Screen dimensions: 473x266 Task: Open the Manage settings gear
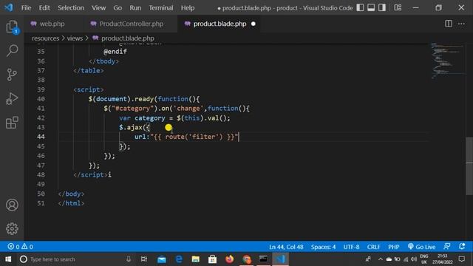pos(12,229)
